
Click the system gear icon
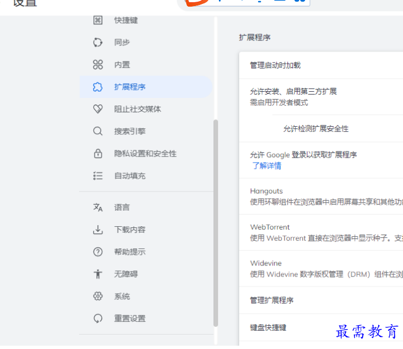click(98, 296)
